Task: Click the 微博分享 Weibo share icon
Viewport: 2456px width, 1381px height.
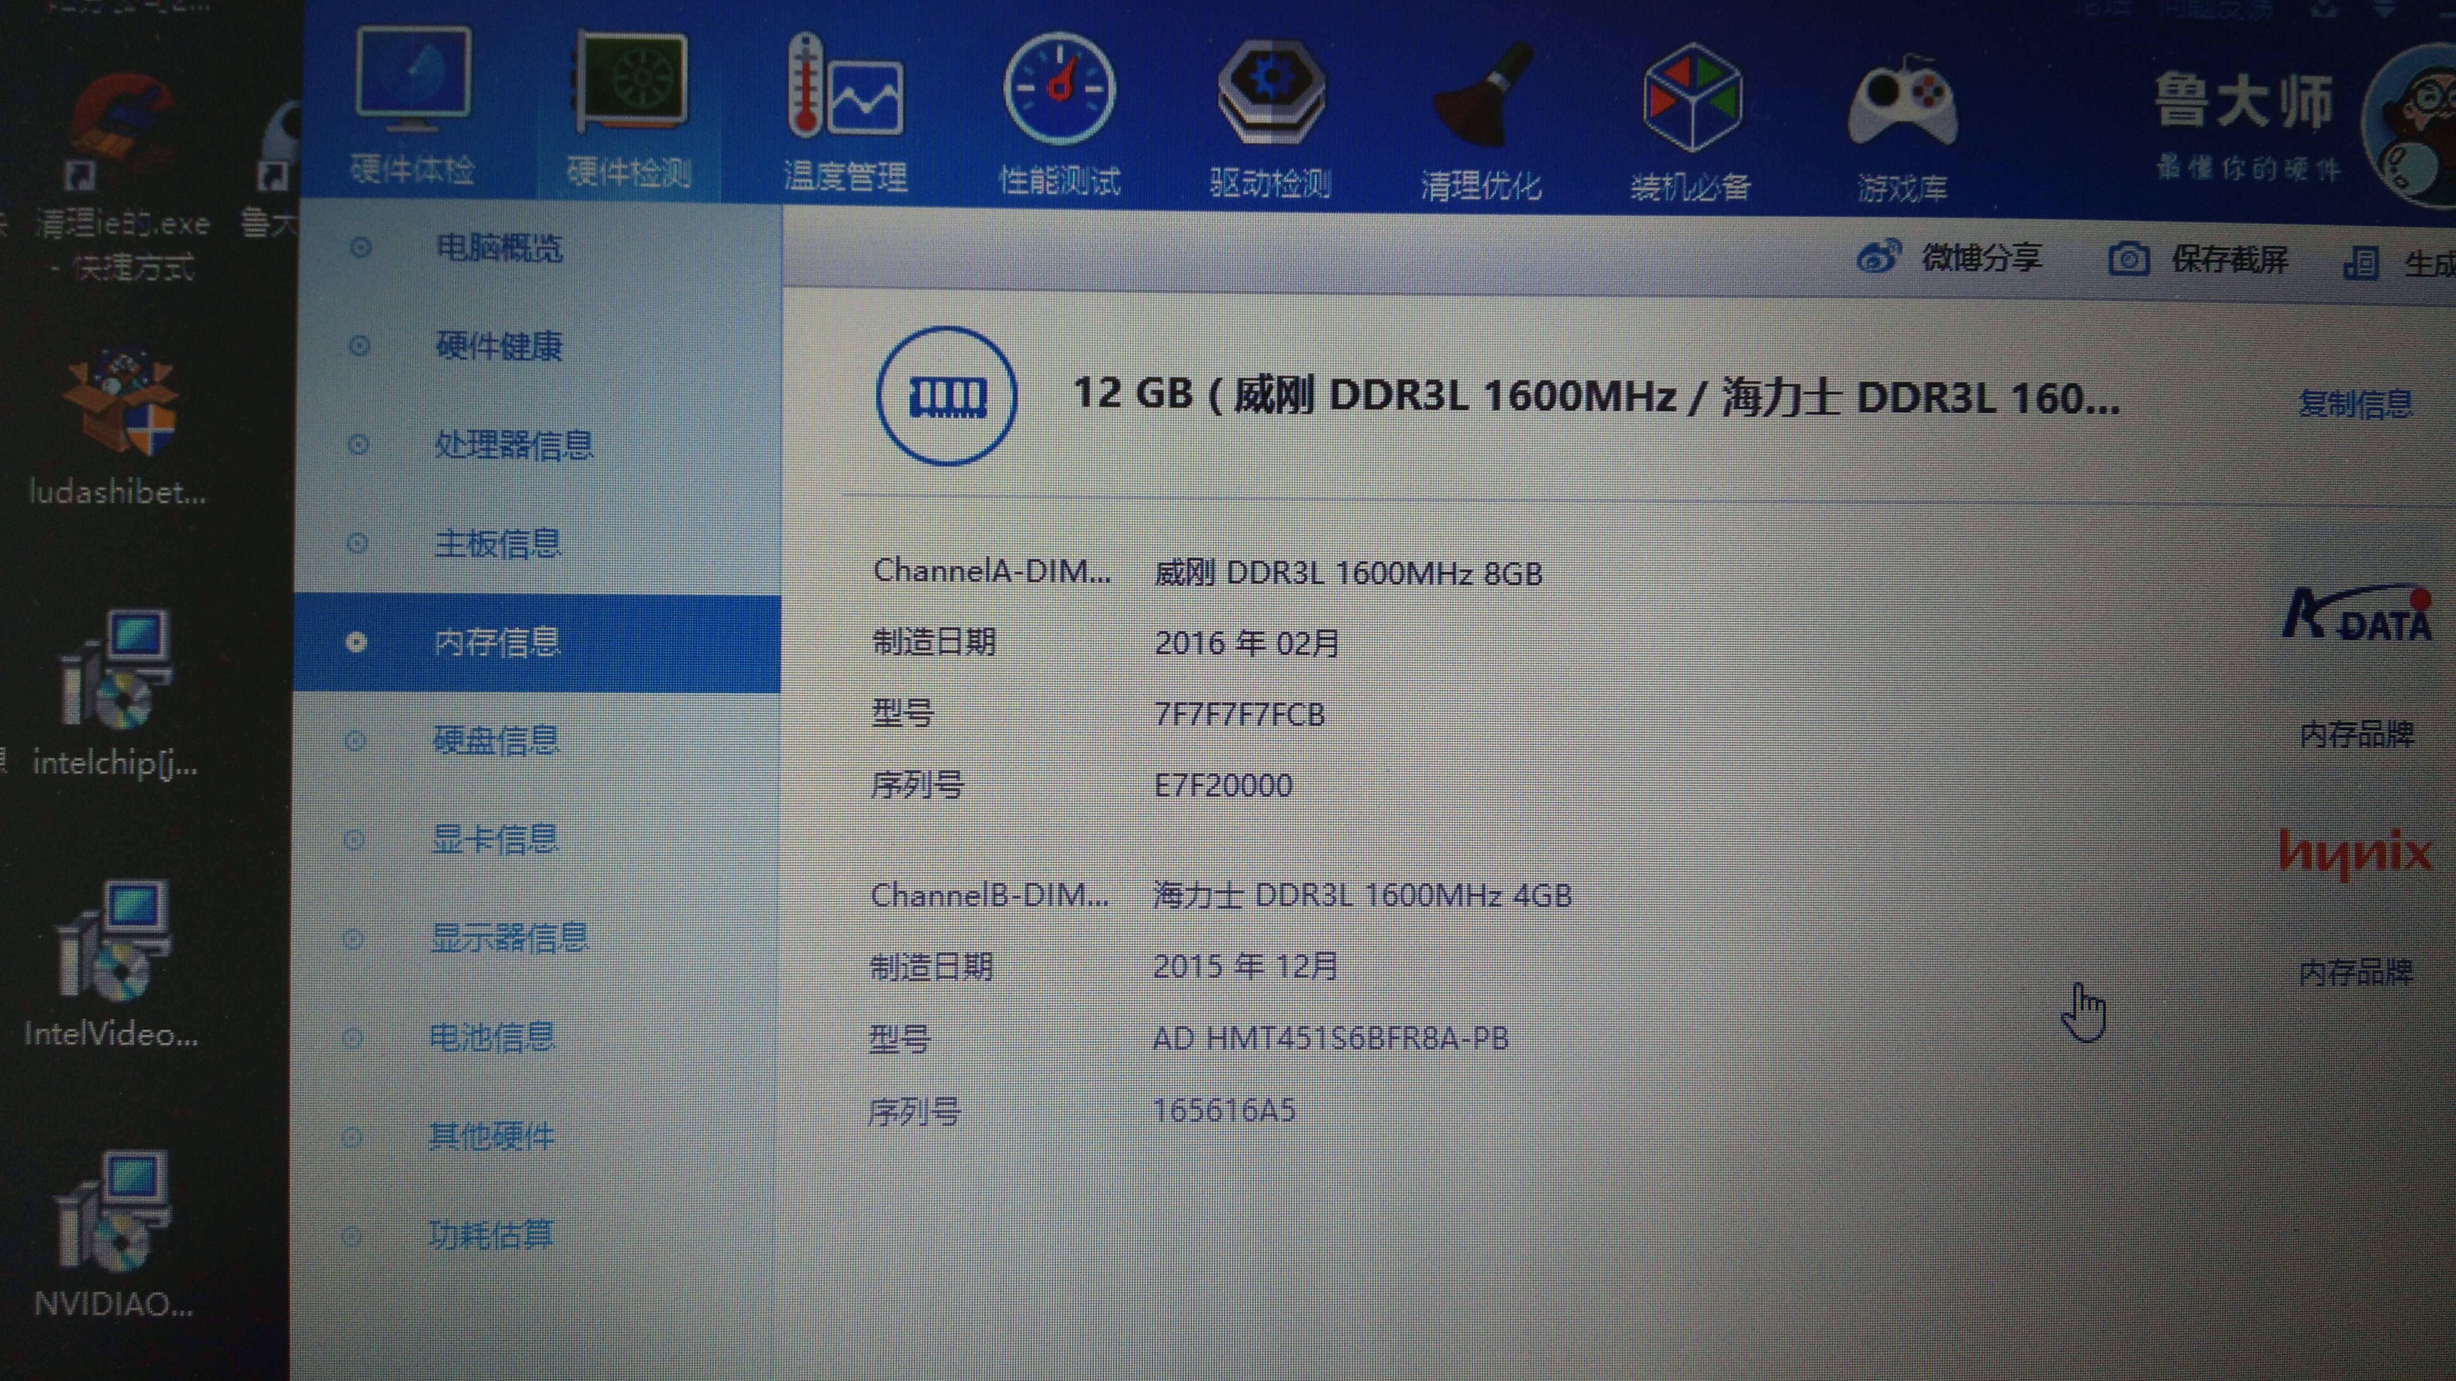Action: [1878, 257]
